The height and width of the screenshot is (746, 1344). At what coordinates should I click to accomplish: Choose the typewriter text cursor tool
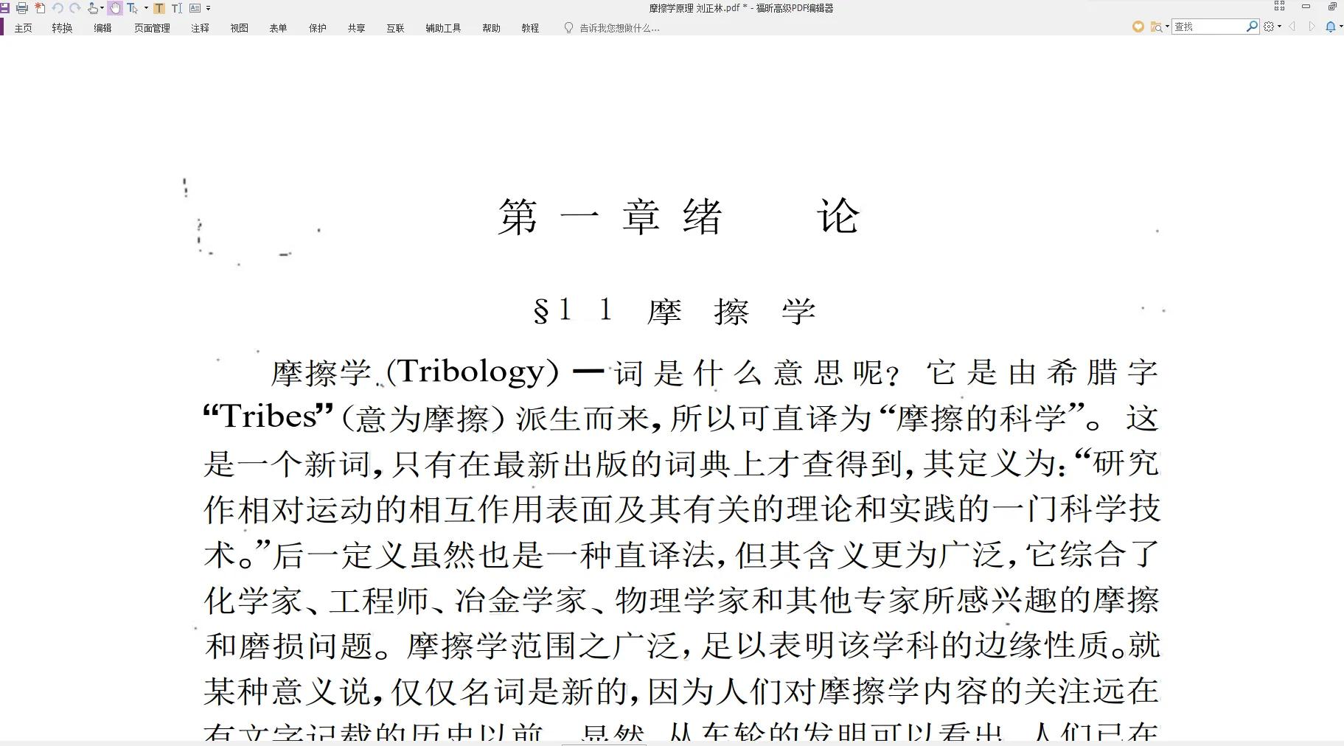click(177, 8)
